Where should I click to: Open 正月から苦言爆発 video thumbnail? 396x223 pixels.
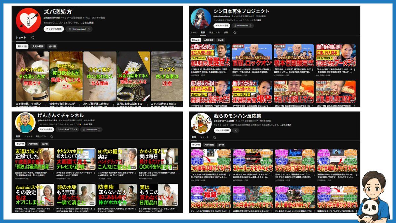click(252, 92)
